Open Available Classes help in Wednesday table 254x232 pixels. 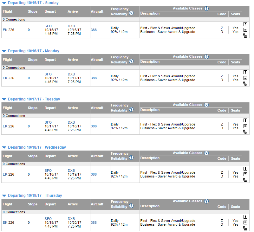(x=206, y=153)
